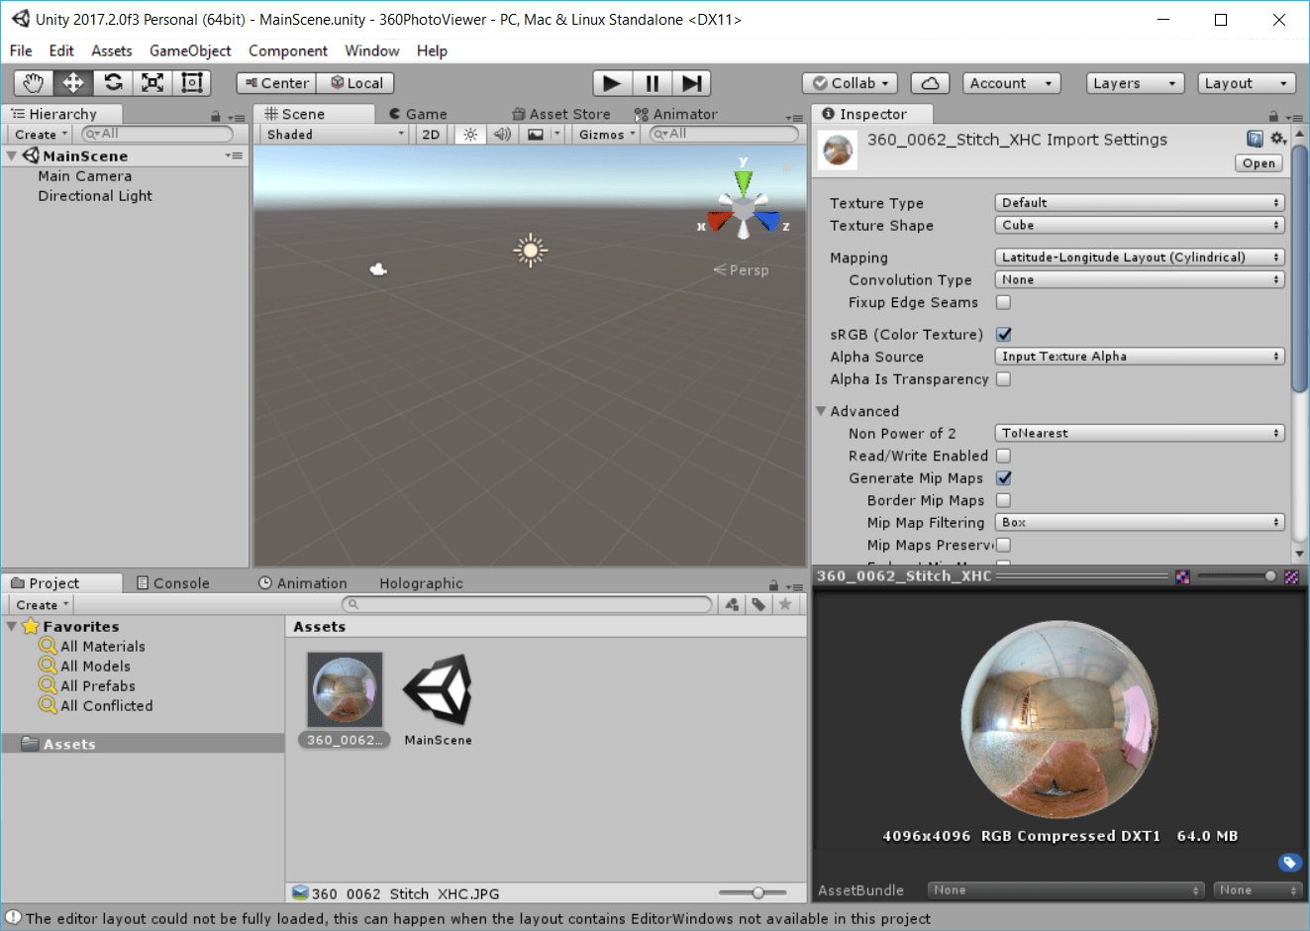Select the Rect Transform tool
The image size is (1310, 931).
pyautogui.click(x=192, y=83)
